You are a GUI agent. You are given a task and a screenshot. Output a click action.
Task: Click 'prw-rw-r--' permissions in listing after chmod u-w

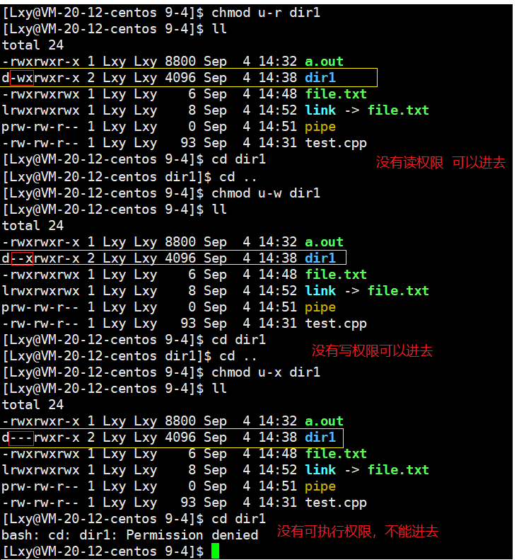coord(41,307)
